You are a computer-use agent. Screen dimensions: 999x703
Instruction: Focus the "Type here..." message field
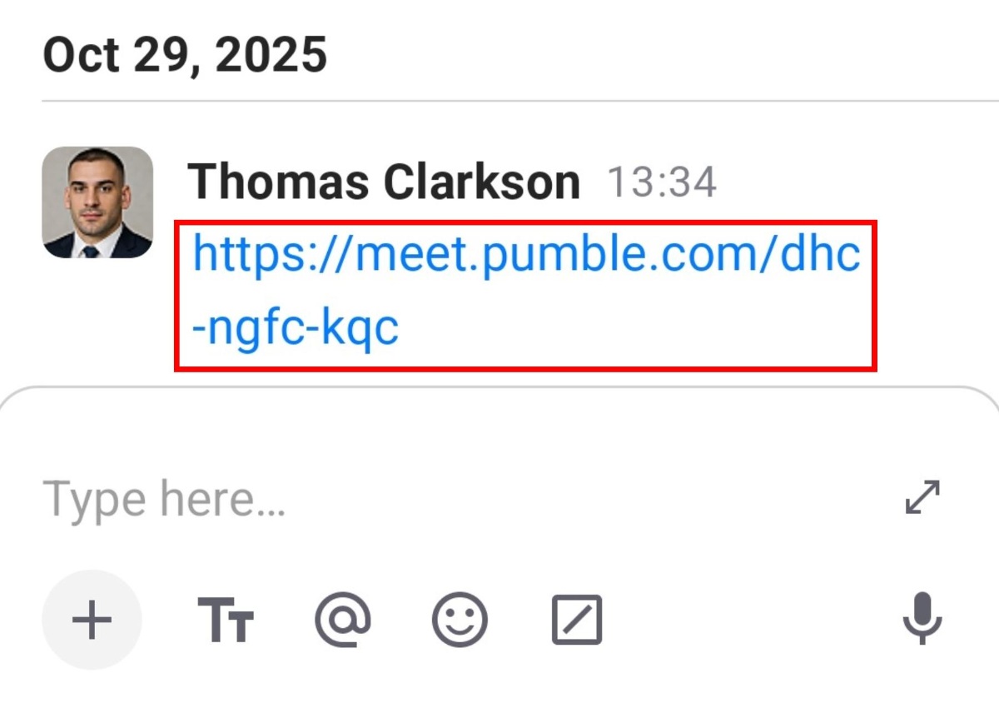pos(416,498)
